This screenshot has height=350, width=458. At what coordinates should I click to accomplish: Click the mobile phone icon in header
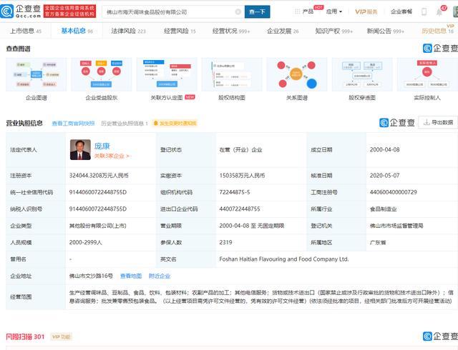tap(424, 11)
